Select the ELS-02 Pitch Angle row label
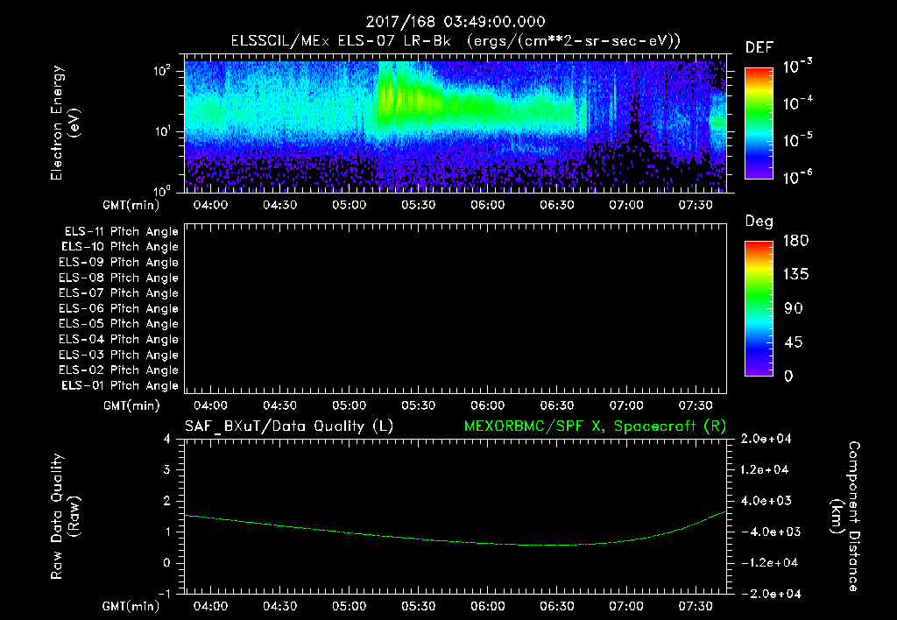The image size is (897, 620). [118, 370]
